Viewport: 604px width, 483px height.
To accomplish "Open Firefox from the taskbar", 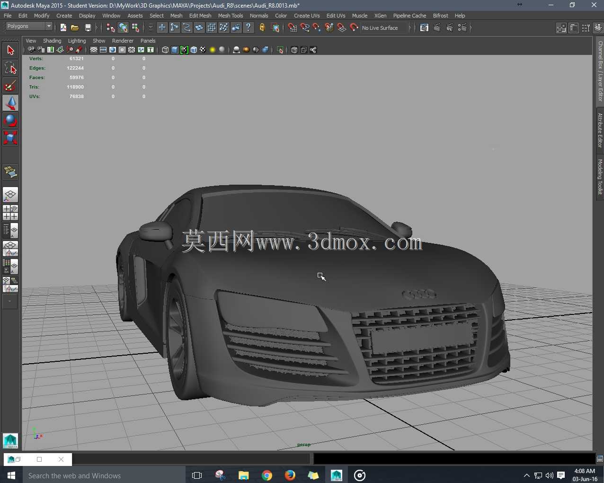I will pyautogui.click(x=290, y=475).
